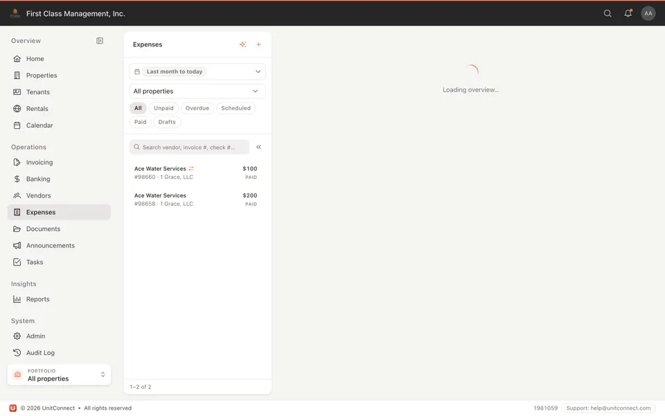665x416 pixels.
Task: Click the $100 amount
Action: tap(250, 168)
